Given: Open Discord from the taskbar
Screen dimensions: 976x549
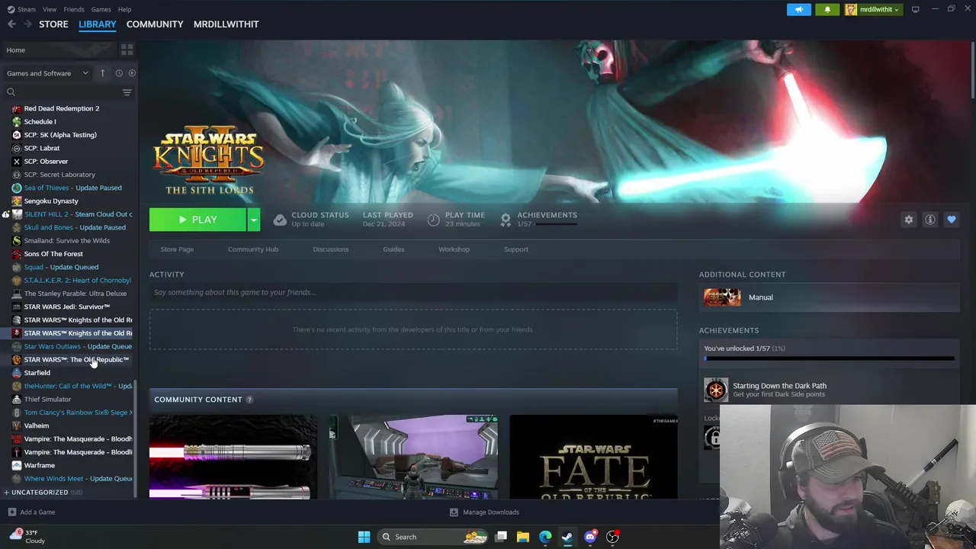Looking at the screenshot, I should tap(590, 537).
